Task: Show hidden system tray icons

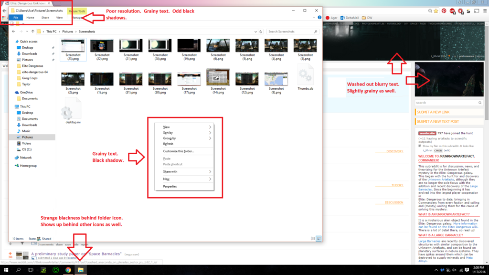Action: coord(436,270)
